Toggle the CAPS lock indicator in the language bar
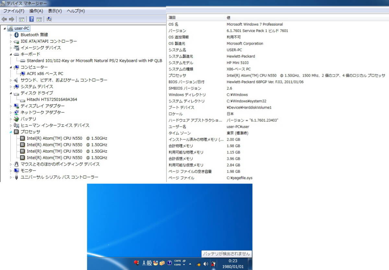This screenshot has height=270, width=389. (x=177, y=261)
